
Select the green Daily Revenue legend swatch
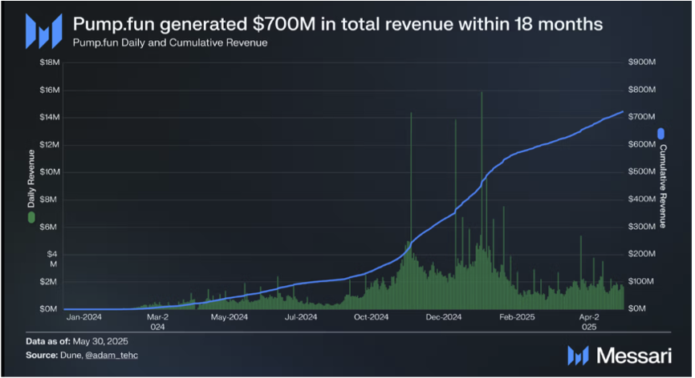[31, 217]
